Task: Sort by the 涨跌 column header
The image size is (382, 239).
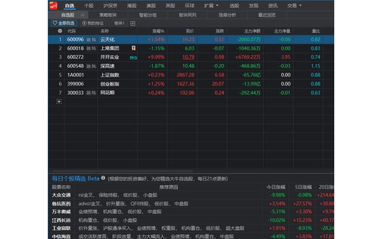Action: (220, 31)
